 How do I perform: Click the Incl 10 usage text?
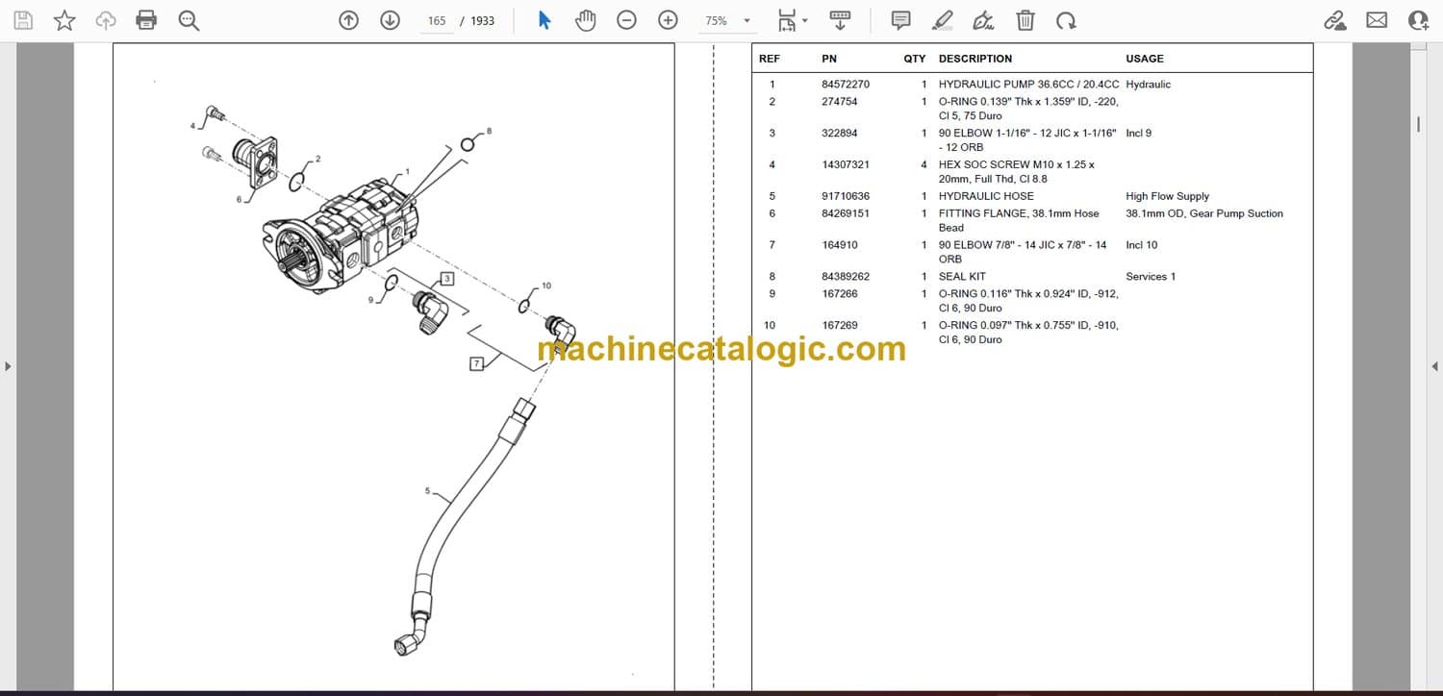[1142, 245]
